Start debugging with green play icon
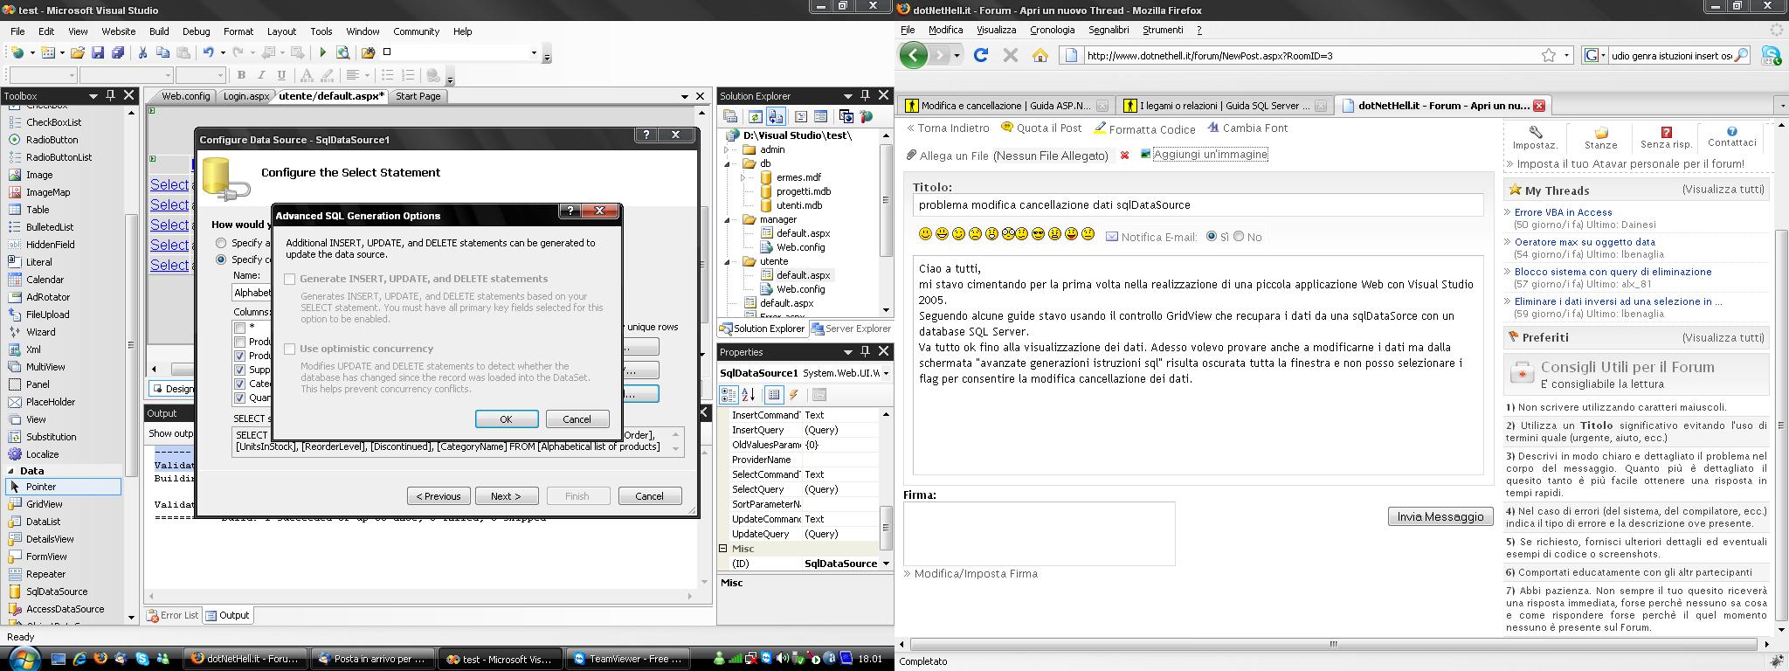This screenshot has width=1789, height=671. click(x=323, y=52)
